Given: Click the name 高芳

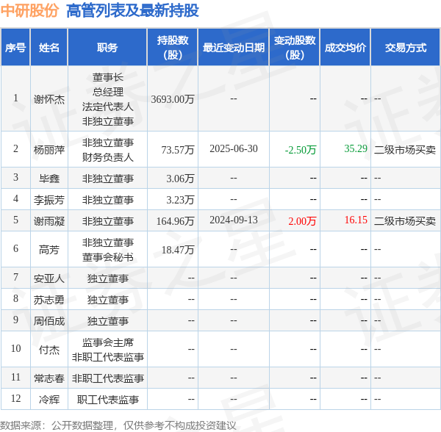Looking at the screenshot, I should tap(49, 250).
